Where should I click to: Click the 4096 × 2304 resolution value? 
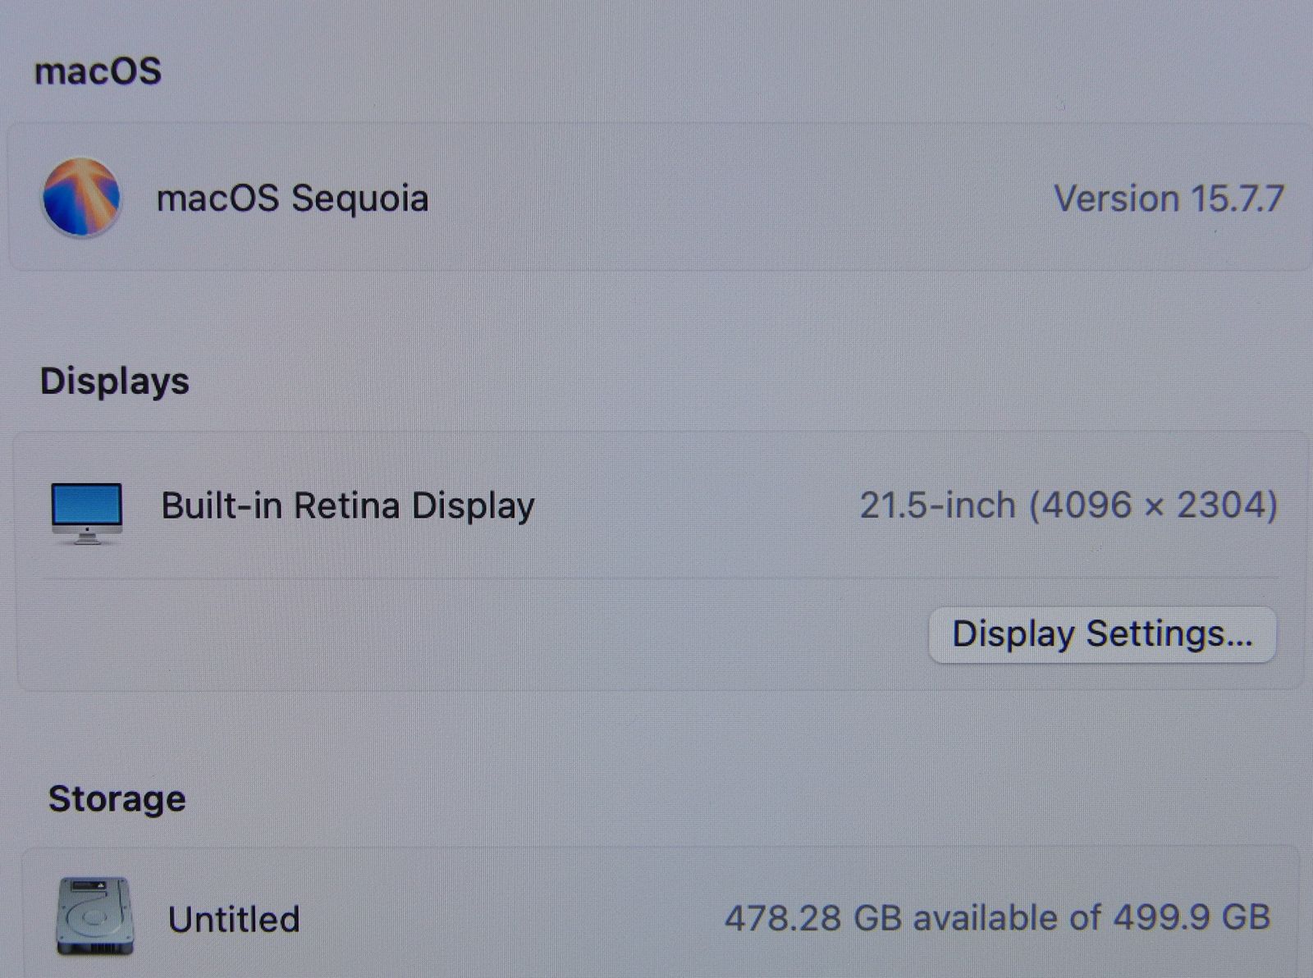pos(1154,505)
